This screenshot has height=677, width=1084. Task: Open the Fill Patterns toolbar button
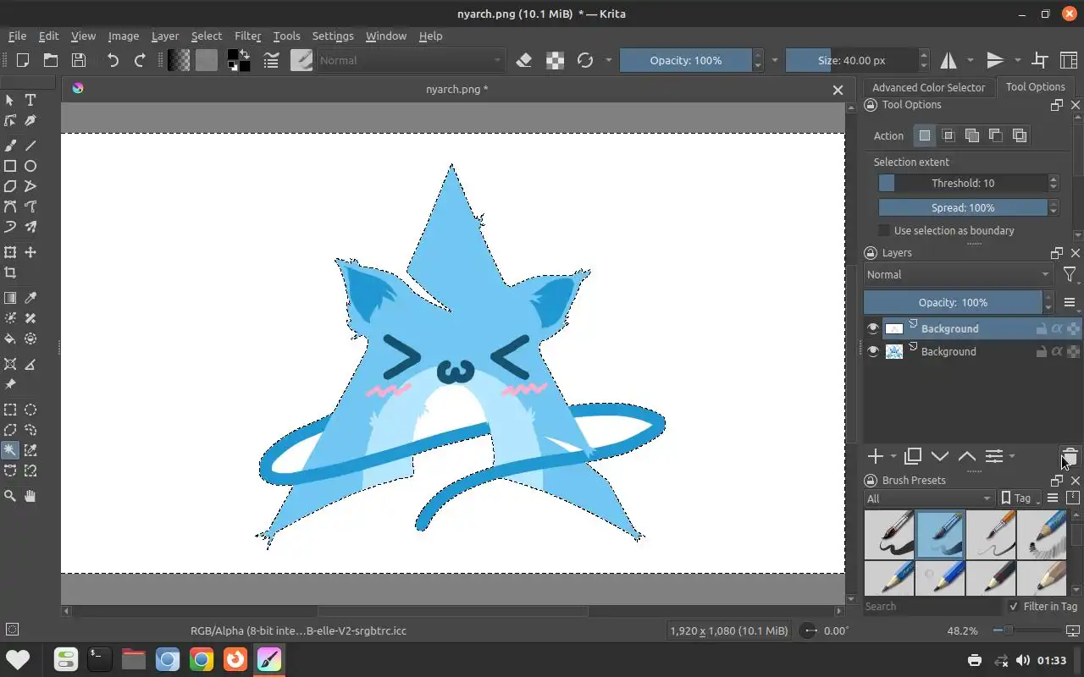tap(206, 60)
